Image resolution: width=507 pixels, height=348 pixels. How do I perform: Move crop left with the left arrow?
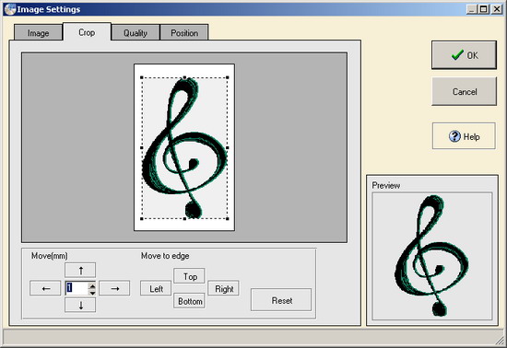(45, 288)
